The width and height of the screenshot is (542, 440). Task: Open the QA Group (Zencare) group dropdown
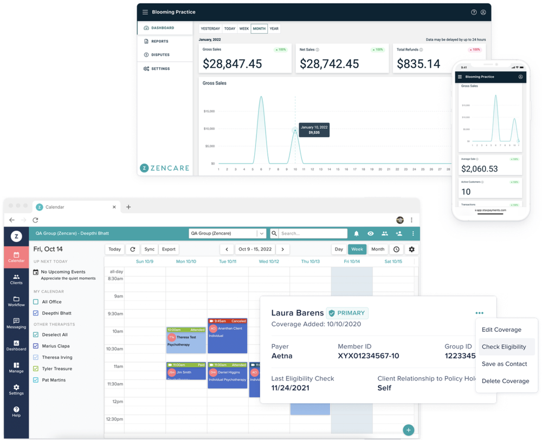point(227,233)
